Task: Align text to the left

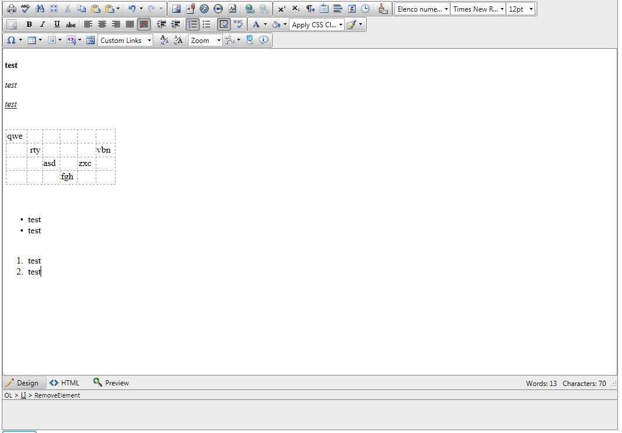Action: pos(88,24)
